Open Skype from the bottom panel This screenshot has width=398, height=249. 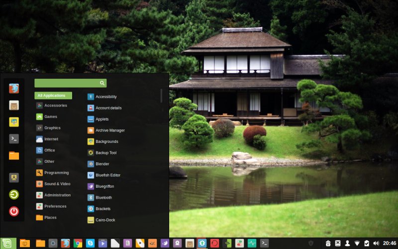tap(90, 243)
